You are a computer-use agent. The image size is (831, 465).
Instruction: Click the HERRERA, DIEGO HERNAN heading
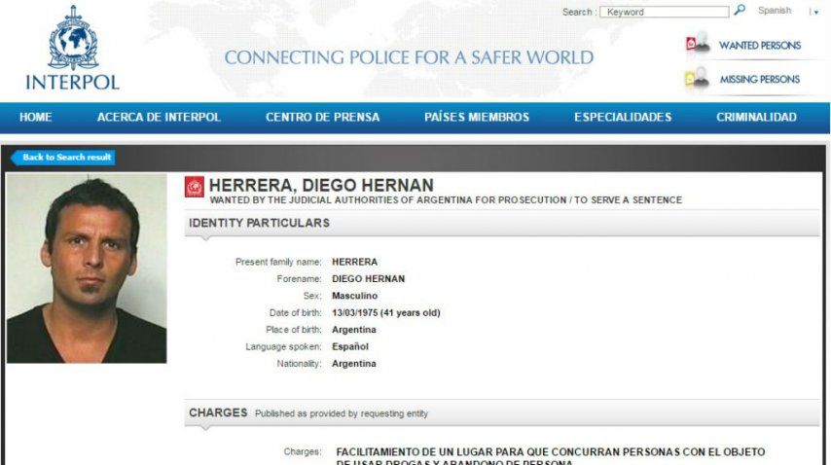pyautogui.click(x=321, y=186)
